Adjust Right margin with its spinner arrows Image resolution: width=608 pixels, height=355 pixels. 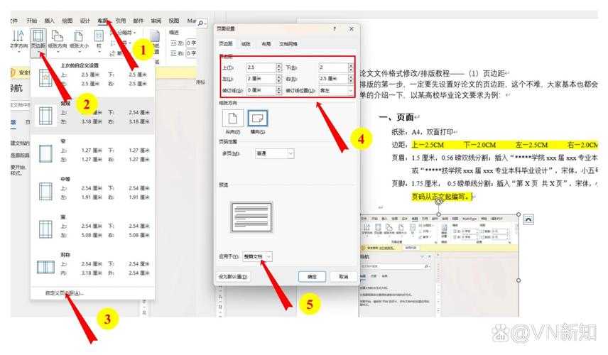[x=351, y=79]
